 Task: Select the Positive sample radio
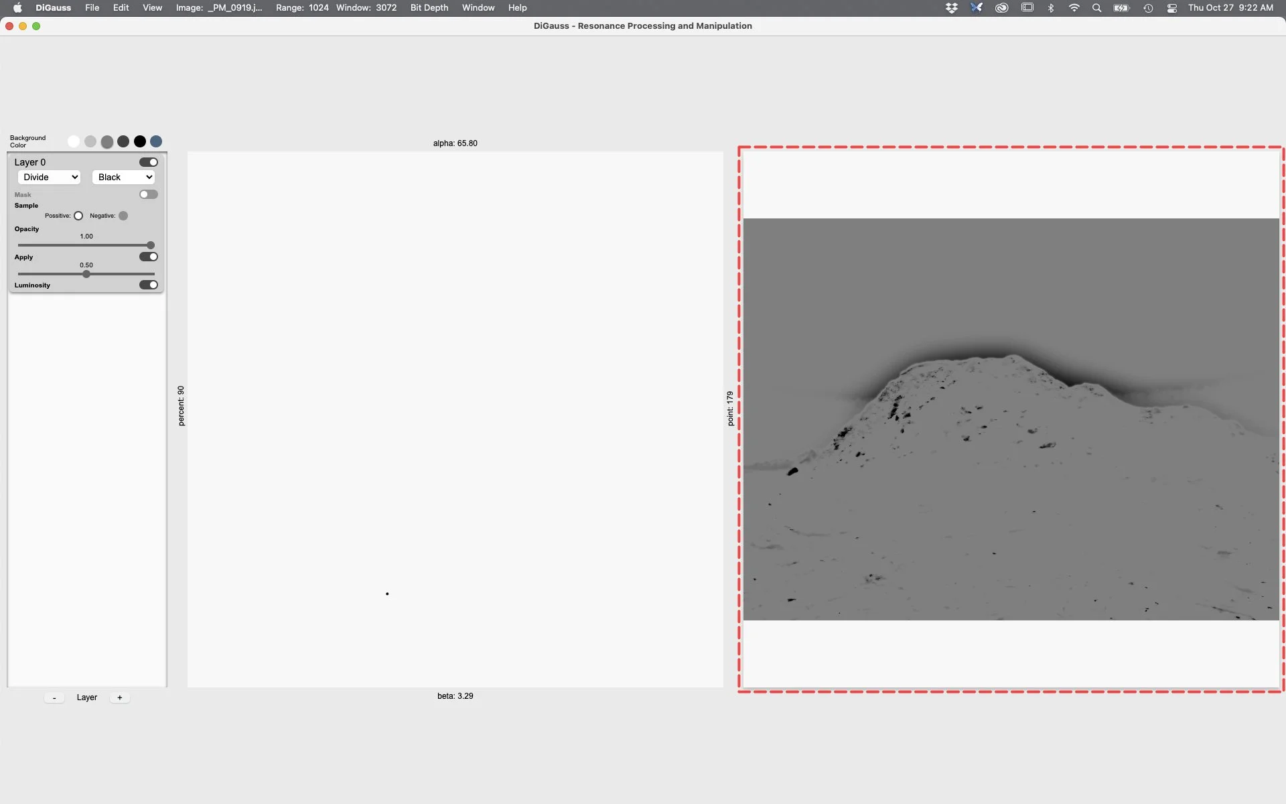[x=78, y=216]
